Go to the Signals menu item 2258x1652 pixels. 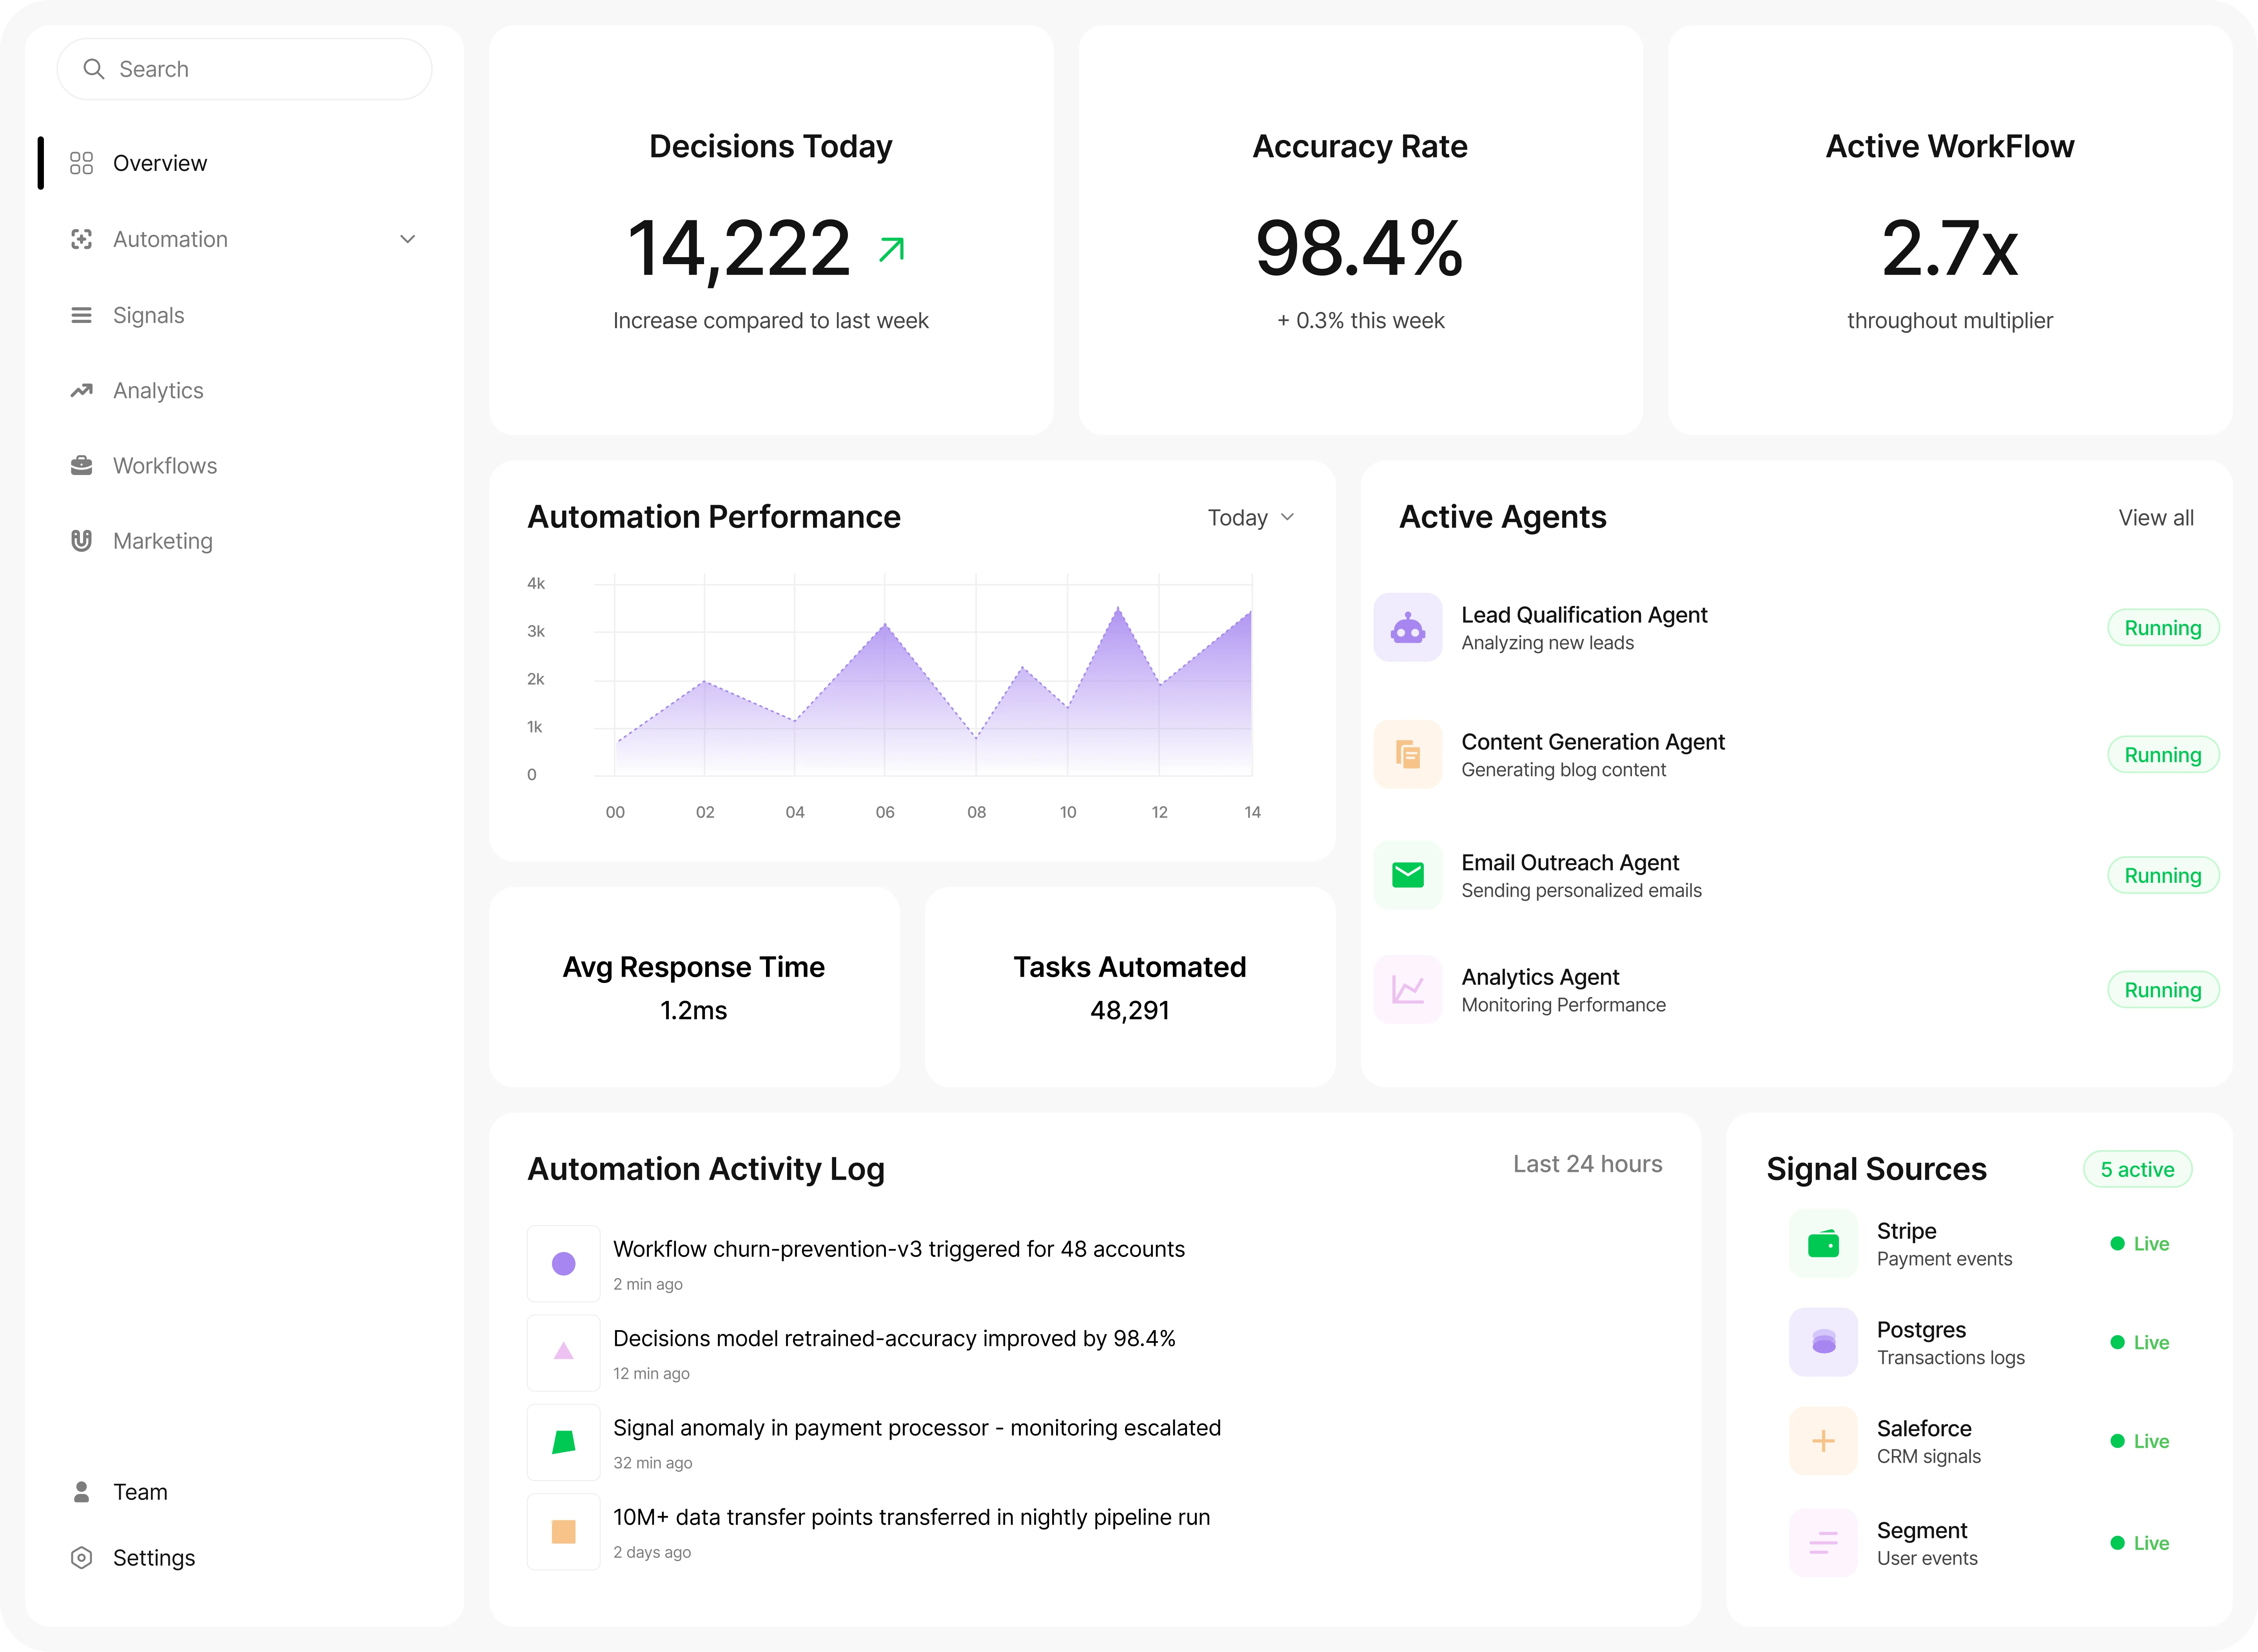tap(148, 315)
